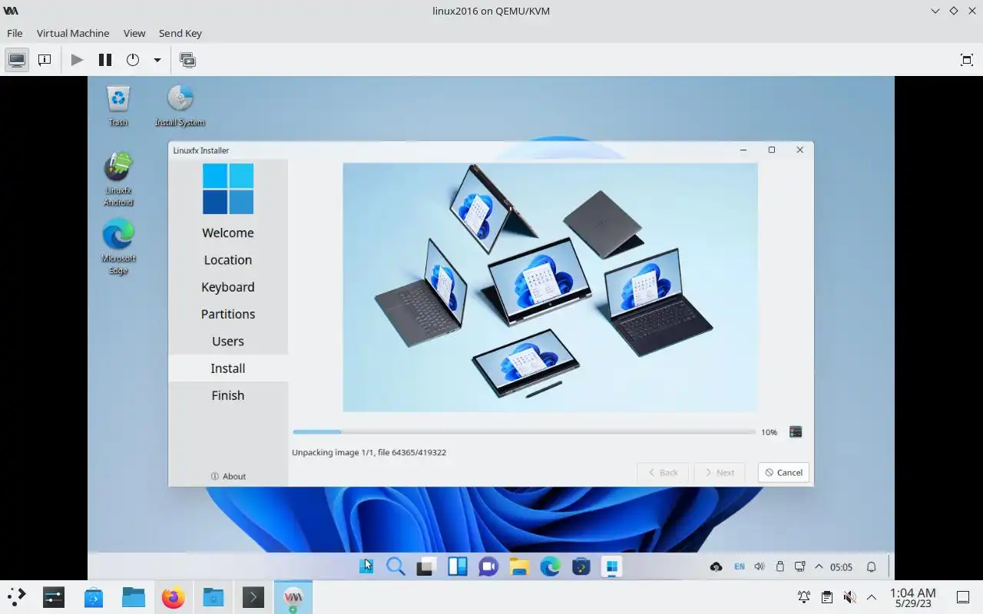983x614 pixels.
Task: Select the Finish step in installer
Action: [x=228, y=395]
